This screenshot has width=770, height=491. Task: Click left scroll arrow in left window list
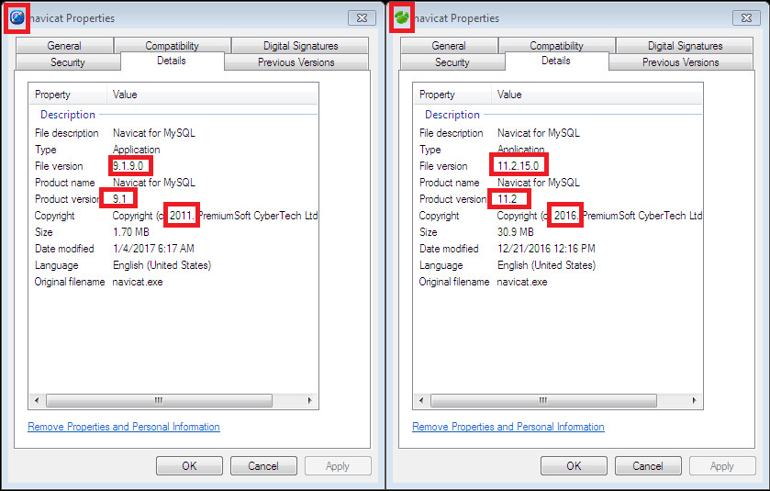point(37,401)
